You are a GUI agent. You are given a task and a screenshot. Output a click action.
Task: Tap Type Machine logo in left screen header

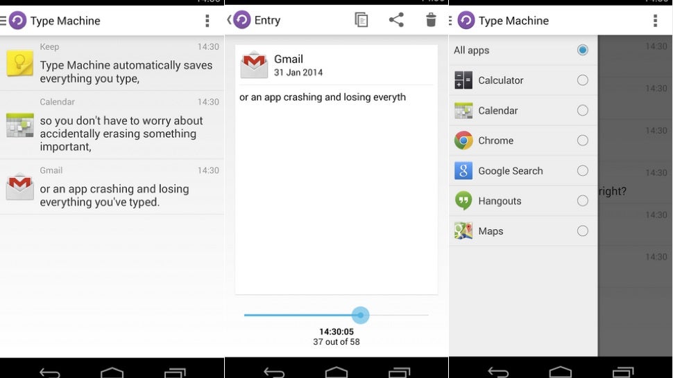point(18,21)
